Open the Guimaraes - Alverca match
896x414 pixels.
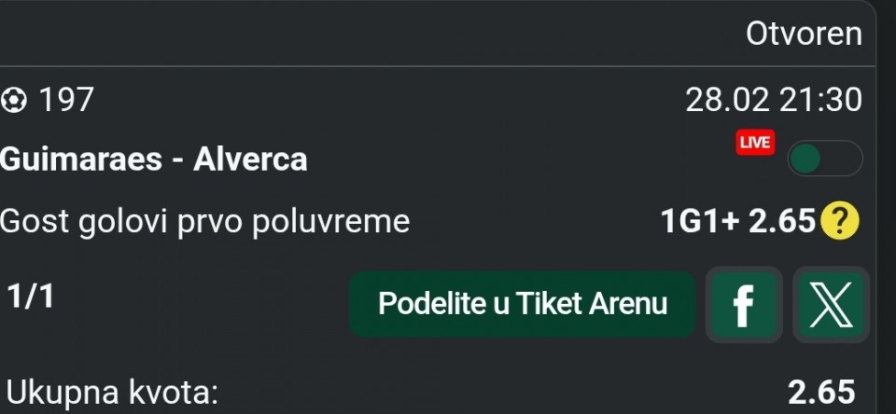[x=154, y=159]
